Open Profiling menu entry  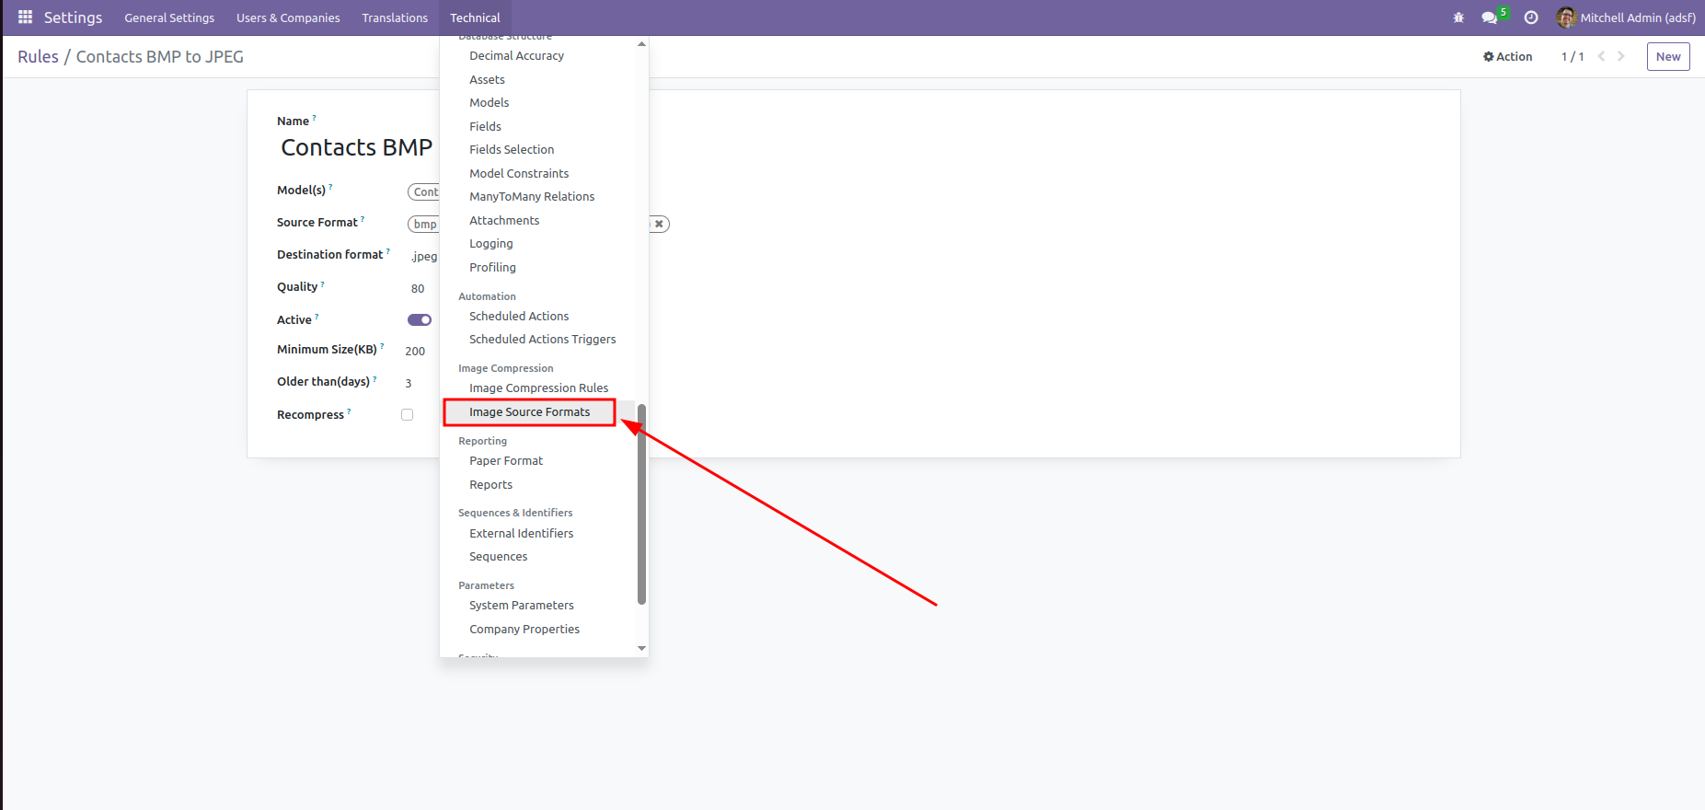(x=493, y=267)
